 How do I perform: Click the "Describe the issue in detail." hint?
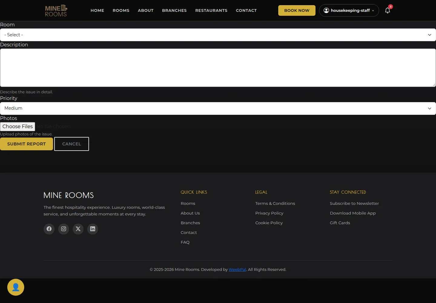click(x=26, y=92)
